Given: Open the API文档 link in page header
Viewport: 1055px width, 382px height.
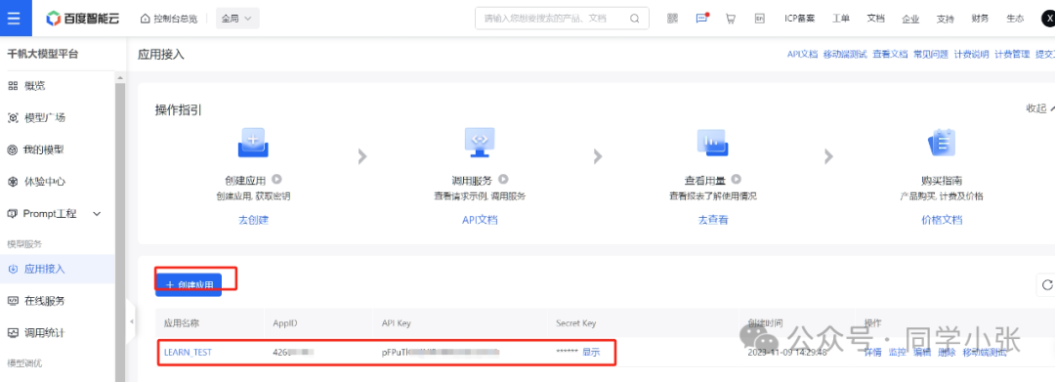Looking at the screenshot, I should click(802, 55).
